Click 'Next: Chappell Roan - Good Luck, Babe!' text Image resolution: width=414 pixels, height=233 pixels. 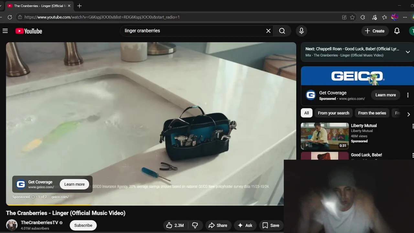[x=352, y=49]
